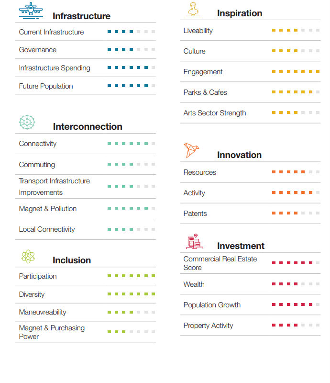Select the Commercial Real Estate Score label

tap(220, 263)
